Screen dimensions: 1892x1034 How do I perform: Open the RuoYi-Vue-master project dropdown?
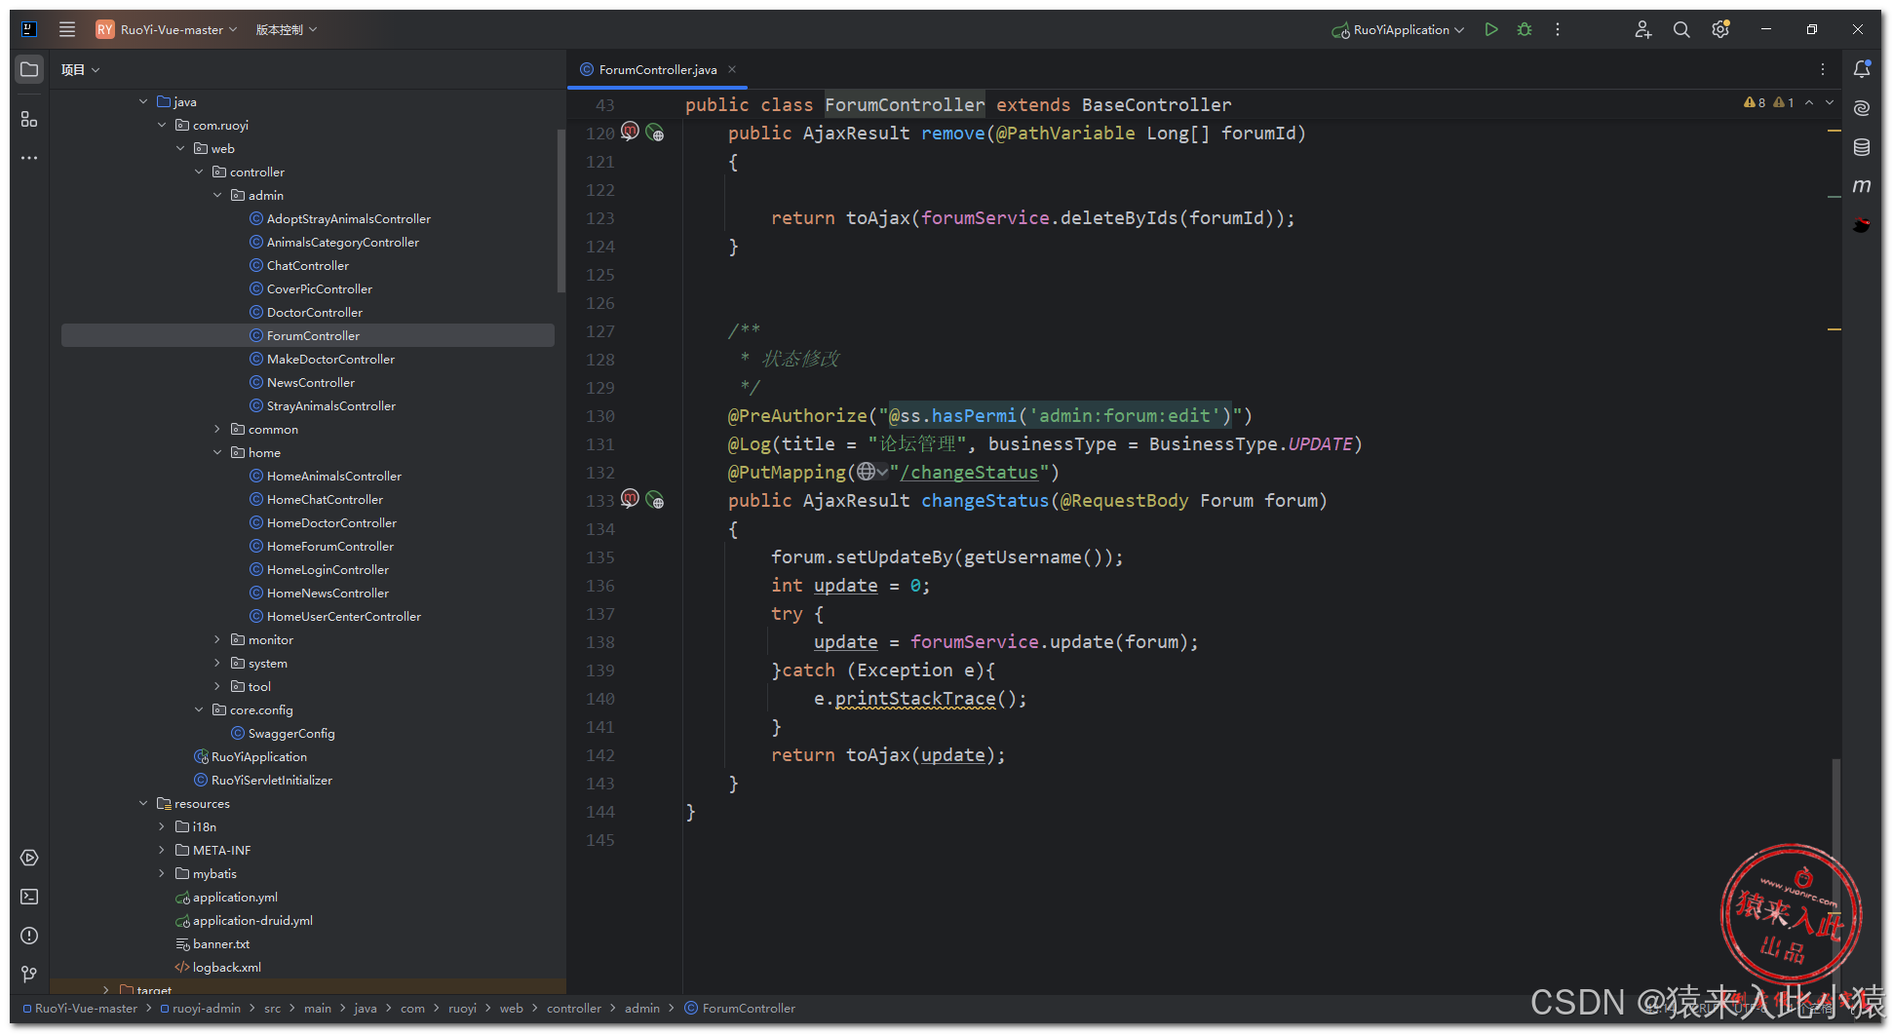[x=167, y=29]
